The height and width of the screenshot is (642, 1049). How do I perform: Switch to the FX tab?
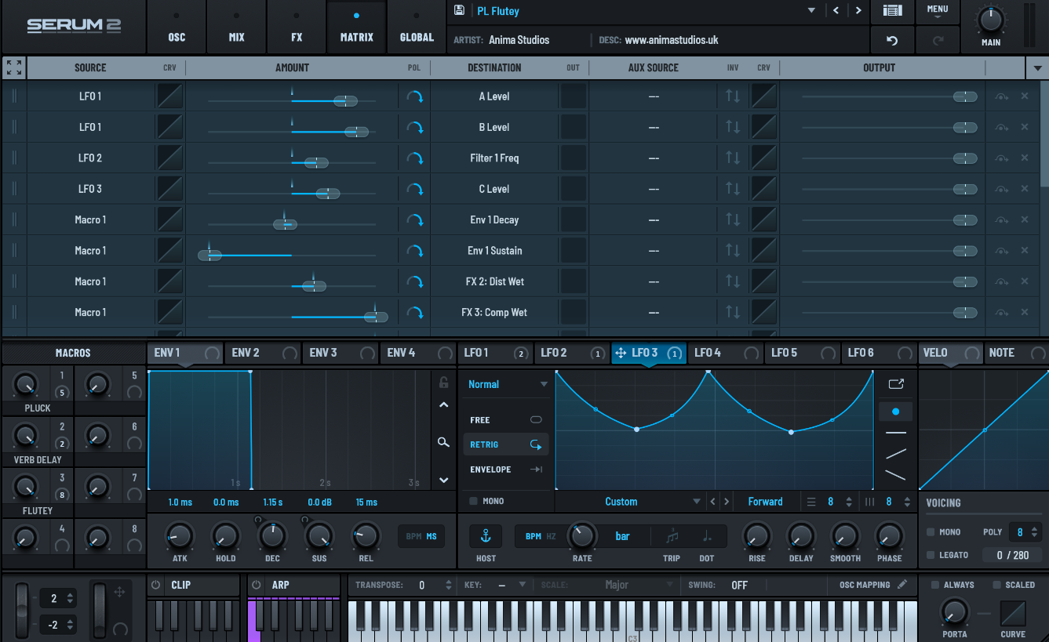pos(297,27)
